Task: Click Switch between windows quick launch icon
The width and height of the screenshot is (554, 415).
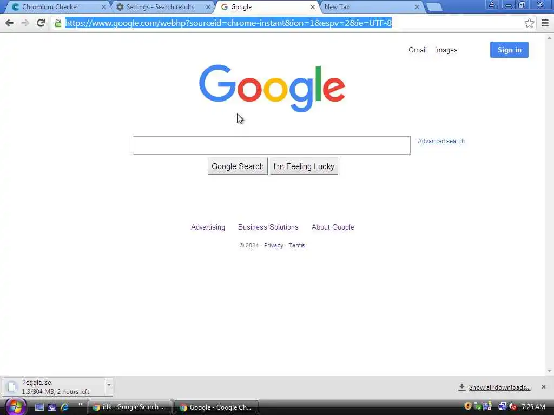Action: [x=52, y=407]
